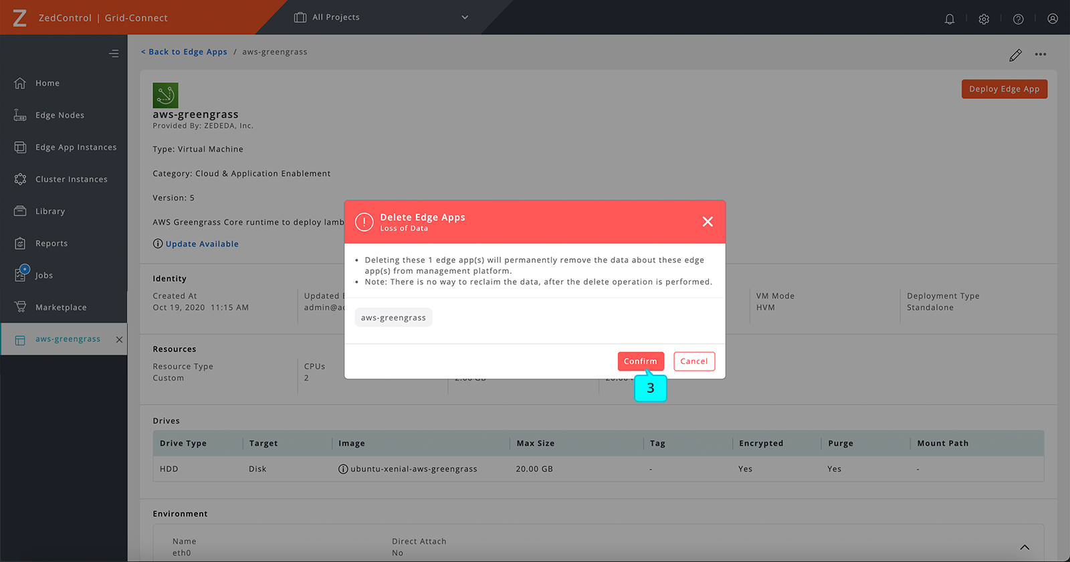1070x562 pixels.
Task: Click info icon beside ubuntu-xenial-aws-greengrass image
Action: click(343, 469)
